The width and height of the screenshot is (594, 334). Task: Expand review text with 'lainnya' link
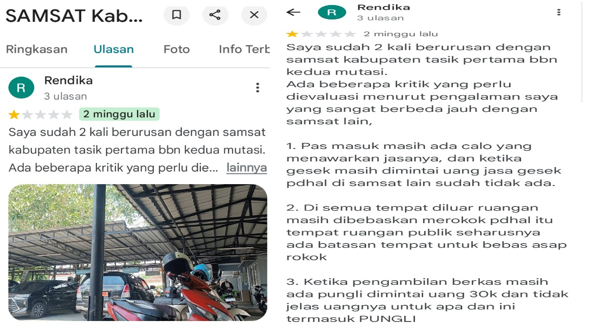point(246,167)
